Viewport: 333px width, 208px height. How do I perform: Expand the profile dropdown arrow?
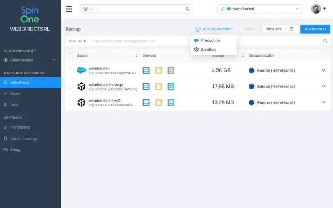[x=325, y=9]
